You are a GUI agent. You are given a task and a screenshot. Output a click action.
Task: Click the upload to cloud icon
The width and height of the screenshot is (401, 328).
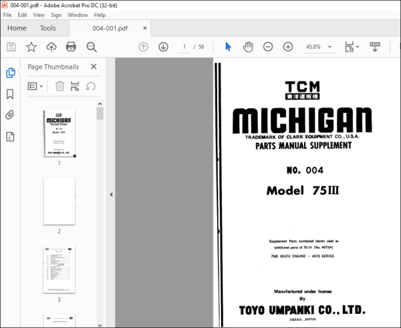click(51, 47)
